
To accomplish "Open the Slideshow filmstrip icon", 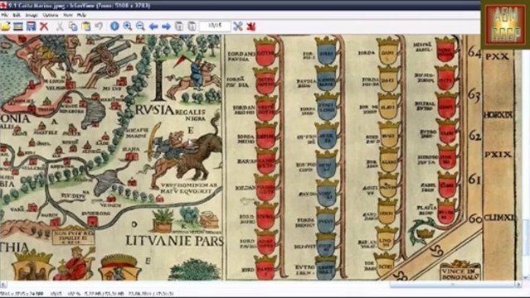I will pyautogui.click(x=18, y=26).
